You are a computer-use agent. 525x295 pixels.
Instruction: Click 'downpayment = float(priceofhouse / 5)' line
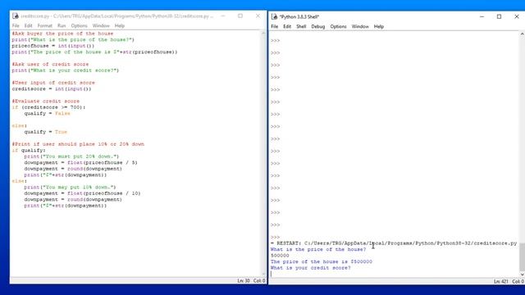click(x=80, y=162)
